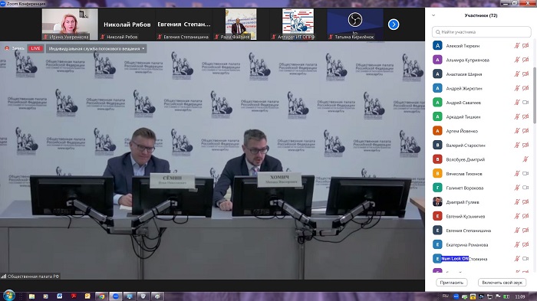Click microphone icon for Алексей Тюркин
537x301 pixels.
[x=517, y=45]
